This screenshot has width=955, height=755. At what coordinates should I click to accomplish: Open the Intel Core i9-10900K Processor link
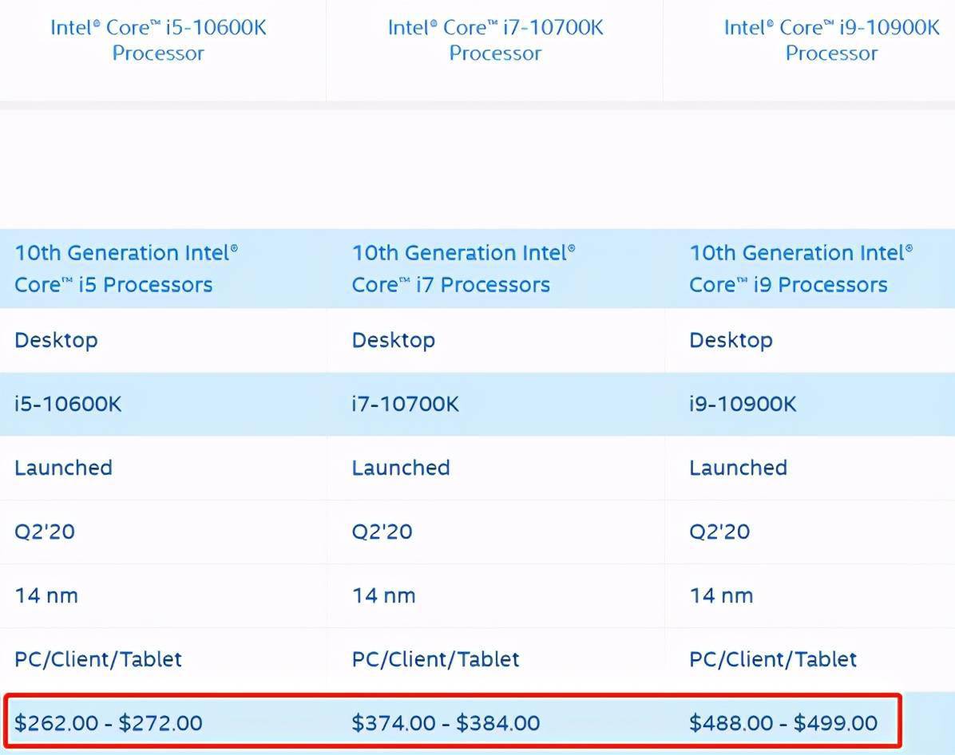click(x=831, y=40)
